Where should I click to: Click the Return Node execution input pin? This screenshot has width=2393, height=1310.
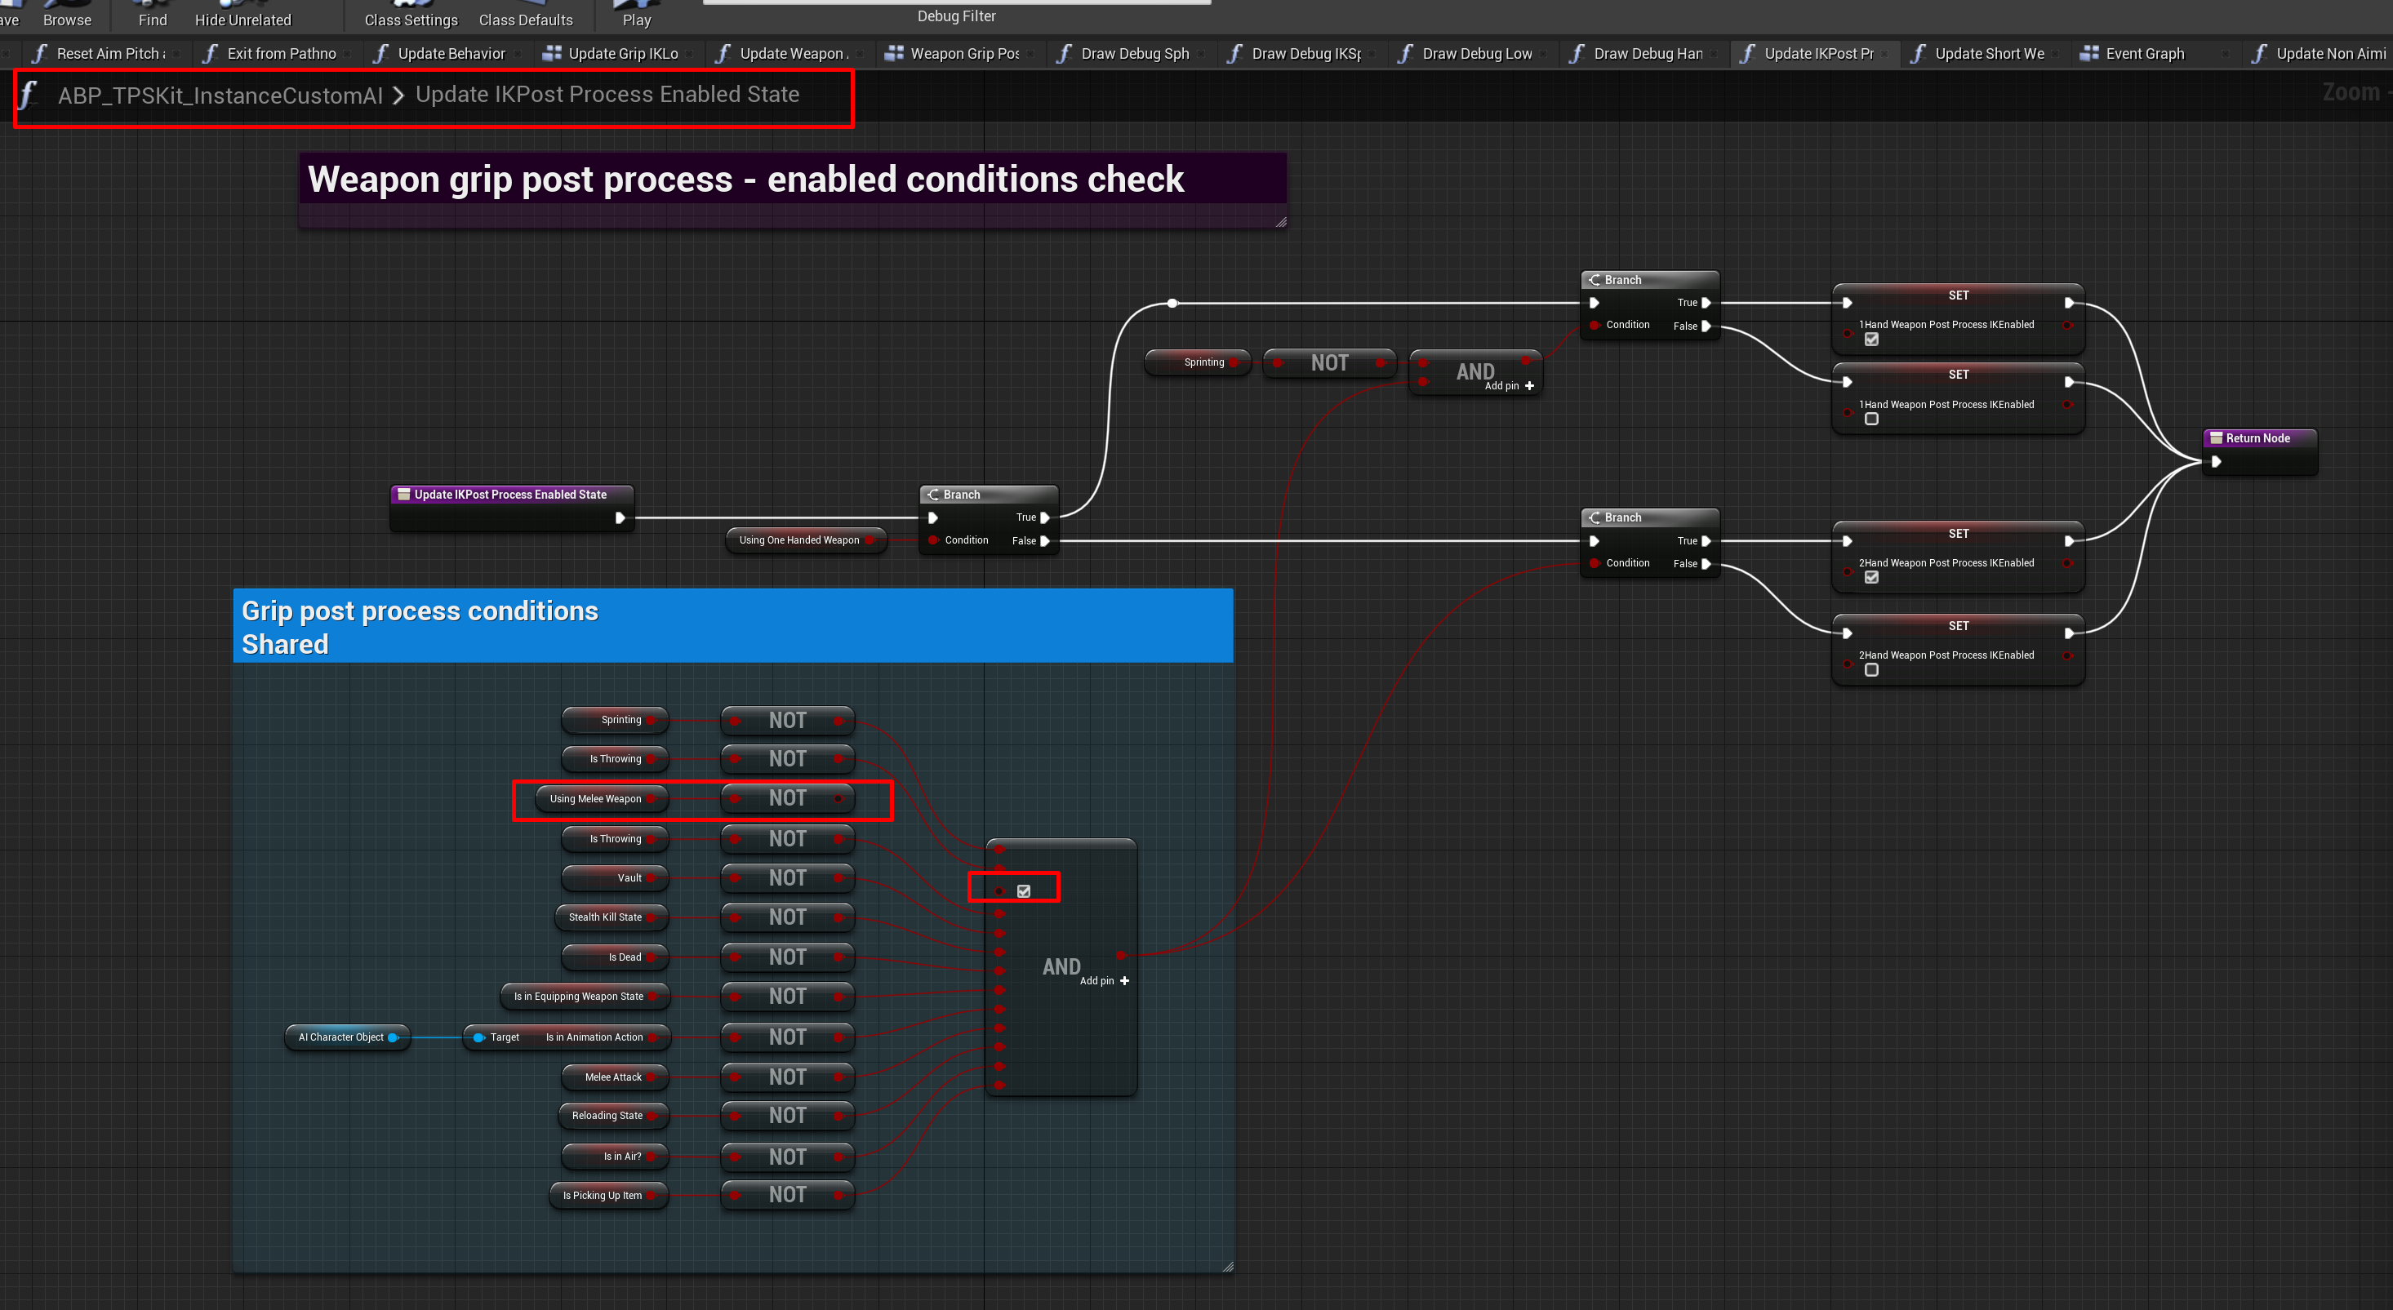2216,461
